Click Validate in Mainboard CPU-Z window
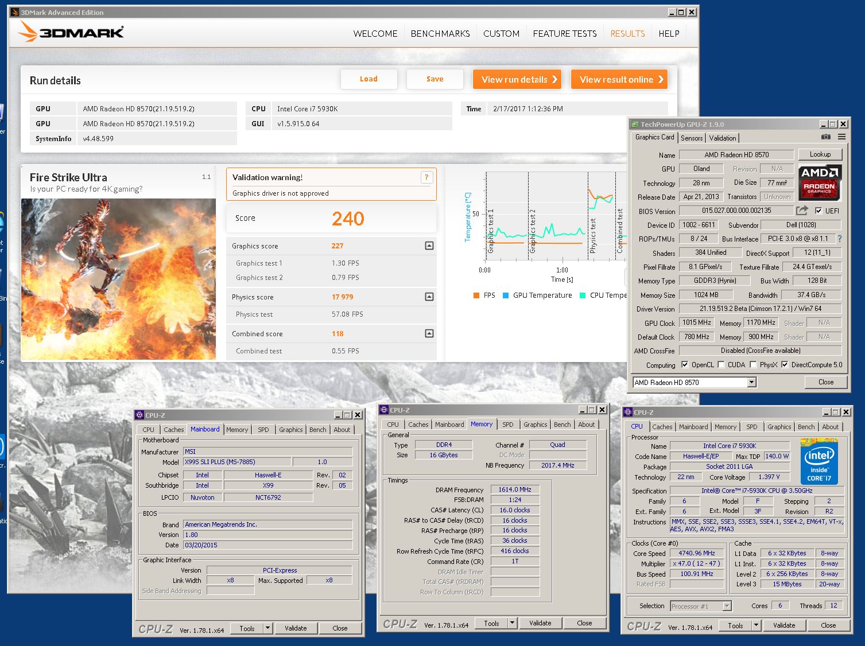Viewport: 865px width, 646px height. coord(296,628)
